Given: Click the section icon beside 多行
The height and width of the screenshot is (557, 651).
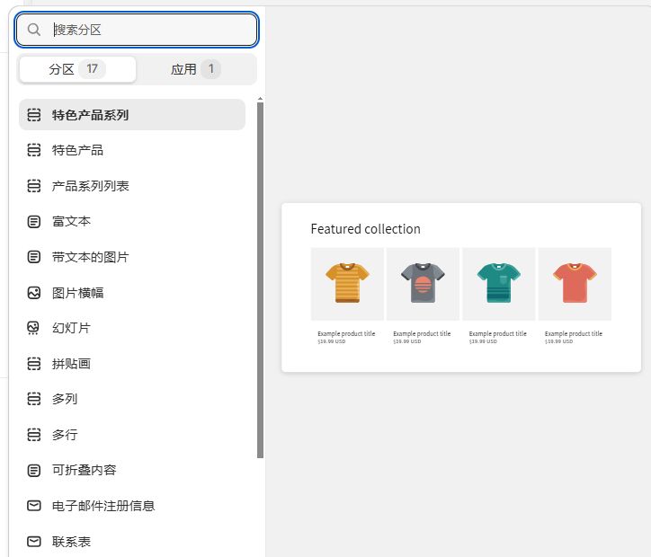Looking at the screenshot, I should tap(34, 435).
